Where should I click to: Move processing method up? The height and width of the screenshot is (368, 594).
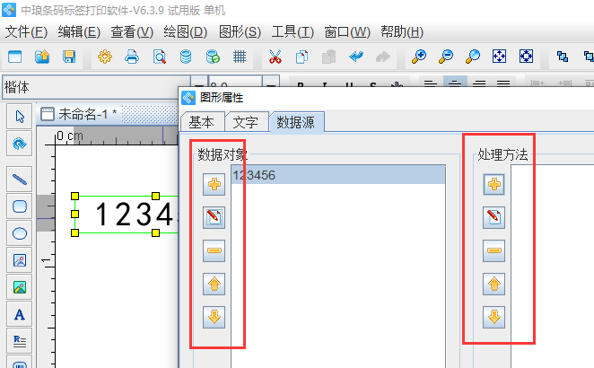tap(494, 284)
